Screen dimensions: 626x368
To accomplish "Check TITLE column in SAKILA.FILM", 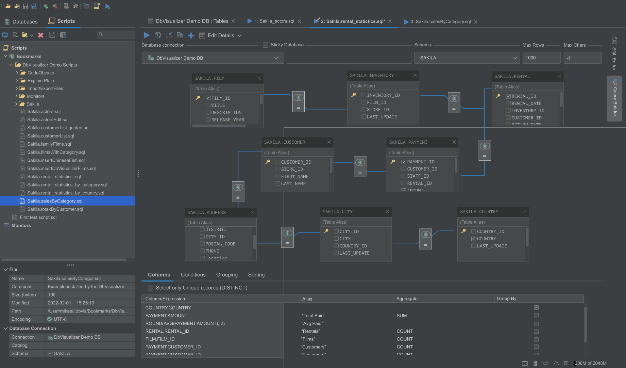I will click(208, 105).
